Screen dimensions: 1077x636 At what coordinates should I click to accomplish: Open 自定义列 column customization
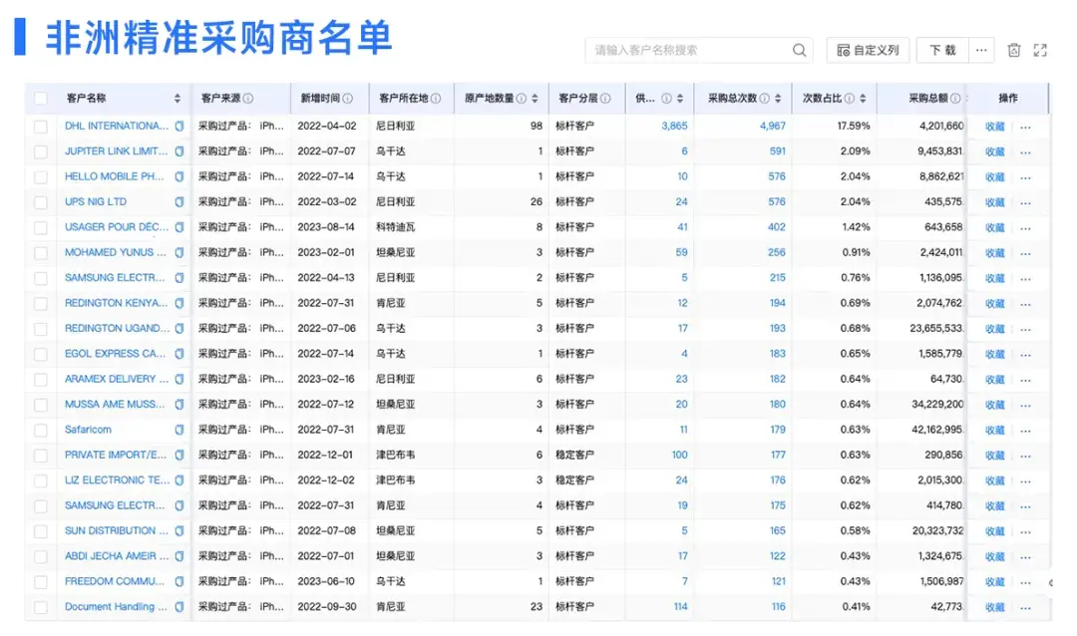pos(868,50)
